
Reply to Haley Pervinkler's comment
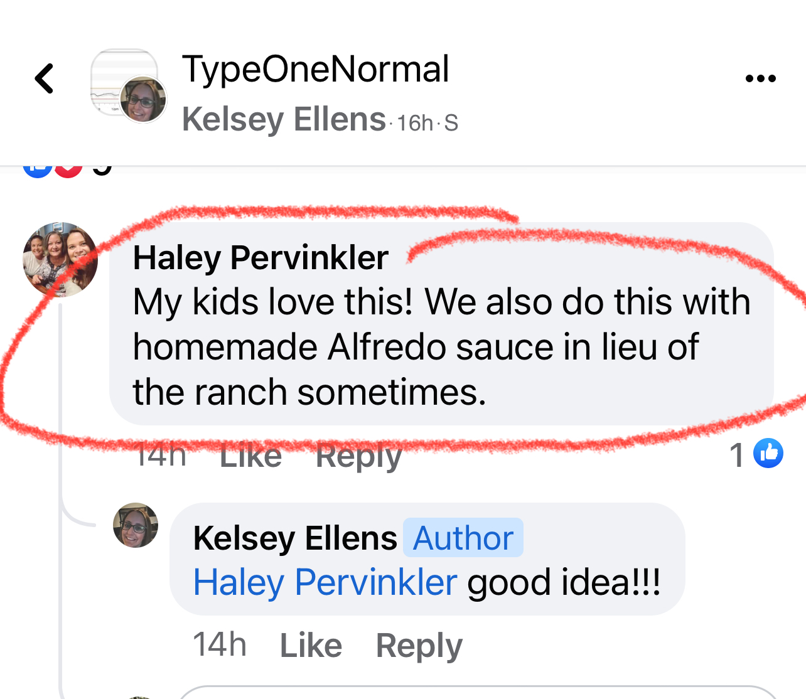pyautogui.click(x=358, y=456)
